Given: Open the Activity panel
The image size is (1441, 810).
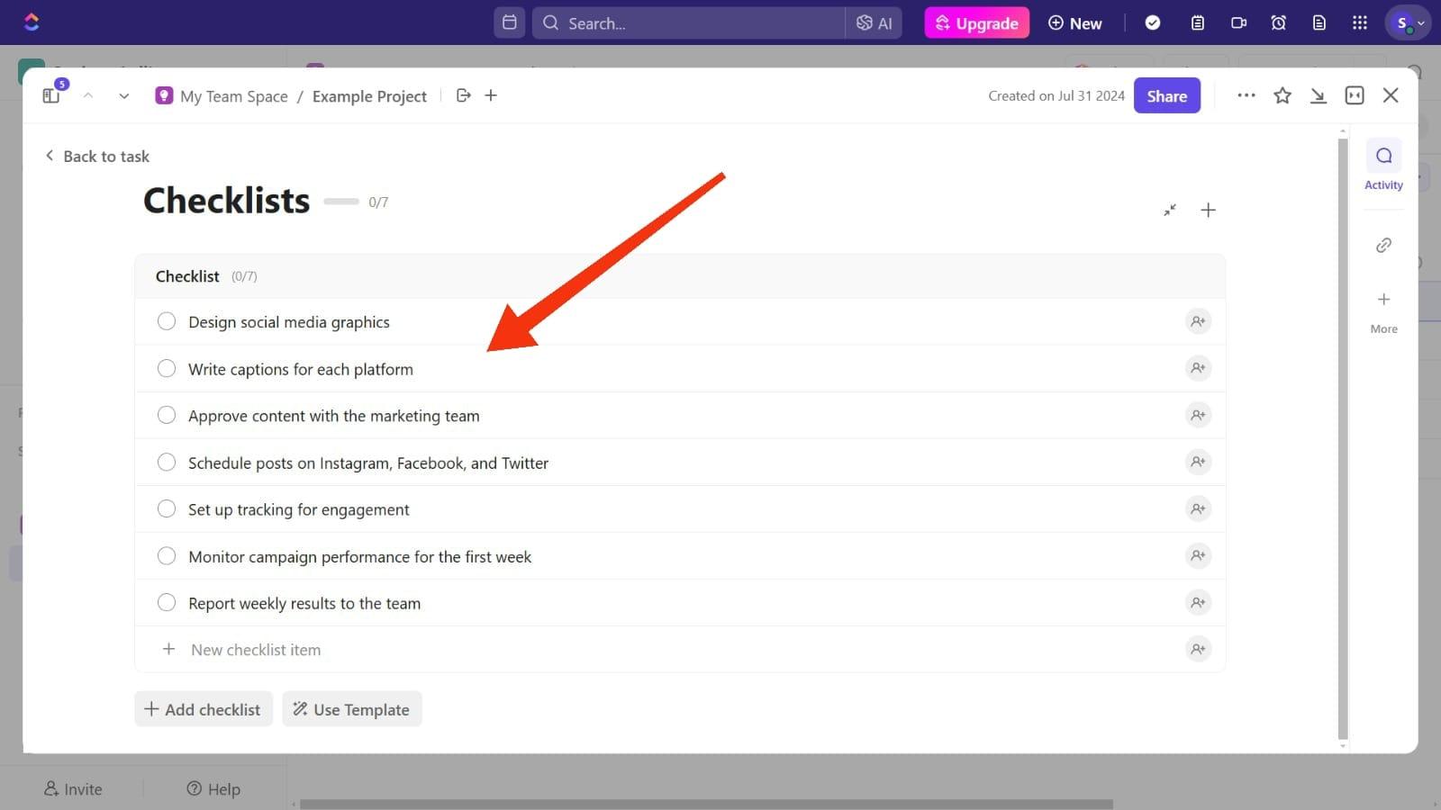Looking at the screenshot, I should pos(1383,166).
